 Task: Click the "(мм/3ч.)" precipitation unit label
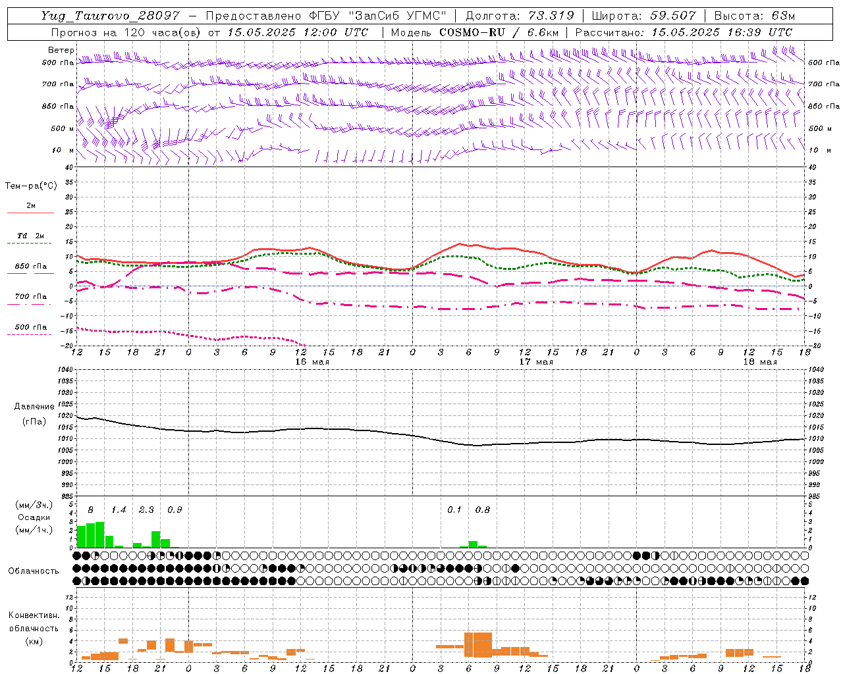pyautogui.click(x=34, y=505)
